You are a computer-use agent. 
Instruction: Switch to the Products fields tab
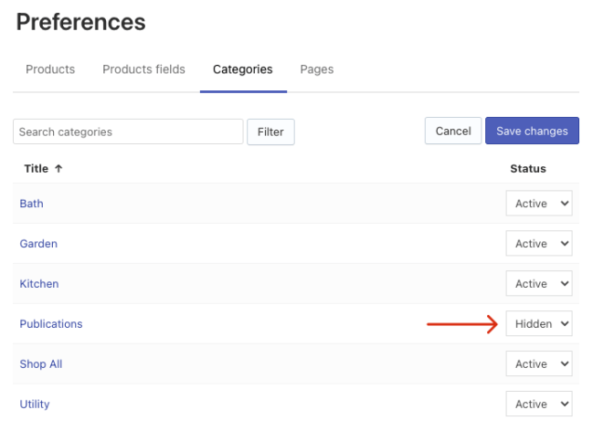coord(143,69)
